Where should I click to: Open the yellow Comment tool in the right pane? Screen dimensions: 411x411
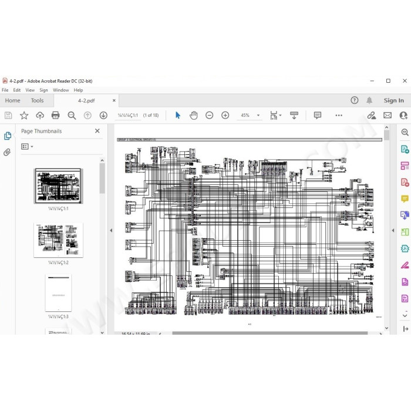[x=405, y=198]
